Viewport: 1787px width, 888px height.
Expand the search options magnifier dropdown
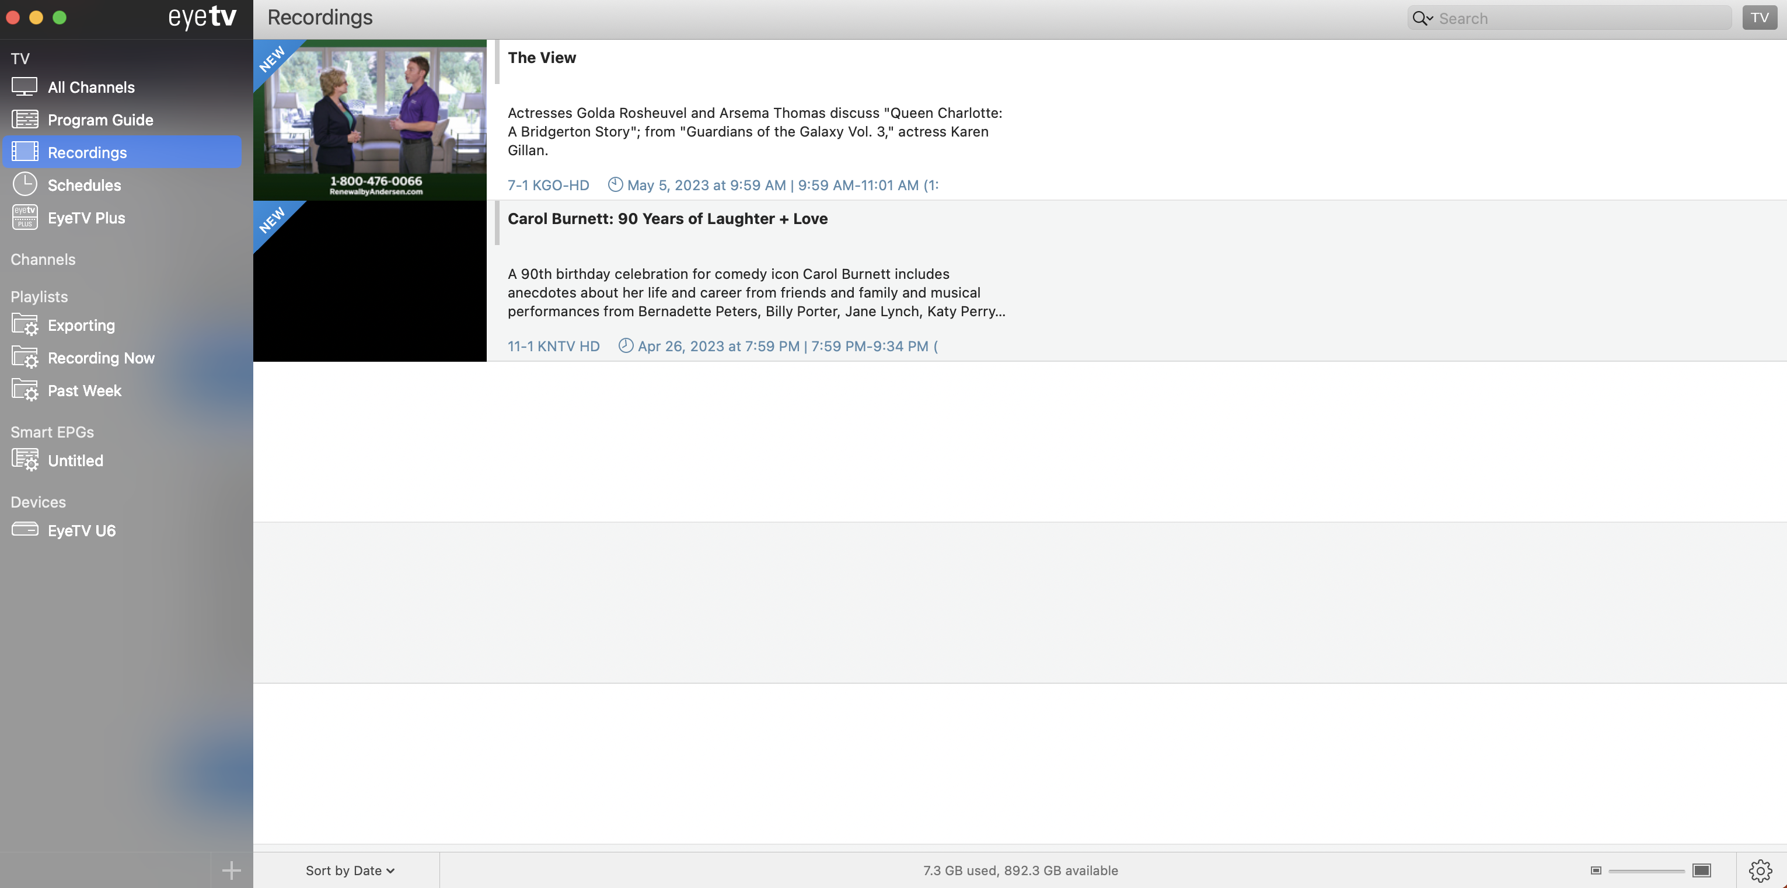(1422, 19)
